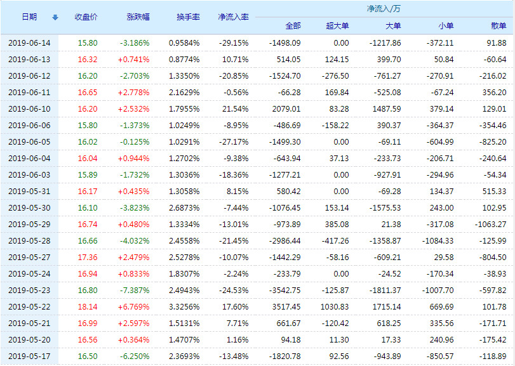Click the 换手率 column header
The height and width of the screenshot is (366, 515).
(187, 17)
